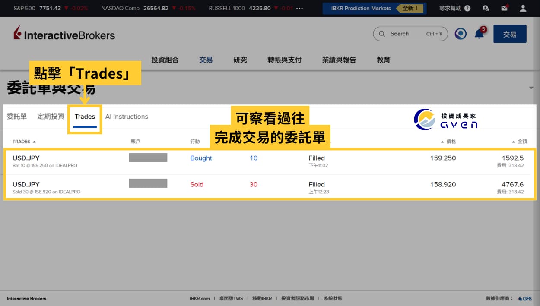Viewport: 540px width, 306px height.
Task: Open the chat support icon
Action: [x=486, y=8]
